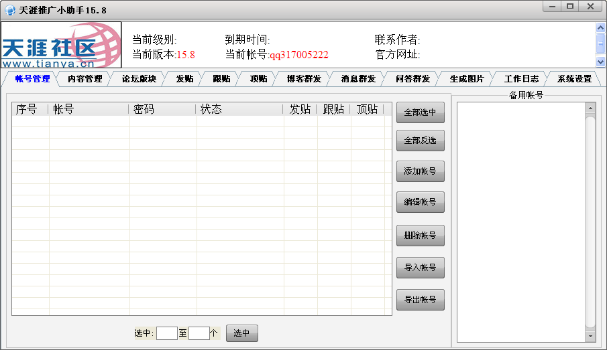Open the 问答群发 tab
The height and width of the screenshot is (350, 607).
(x=412, y=79)
